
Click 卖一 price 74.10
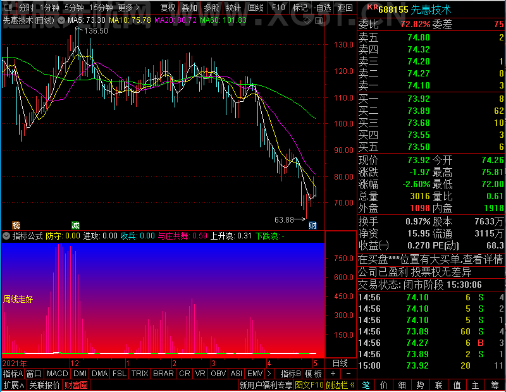click(419, 85)
